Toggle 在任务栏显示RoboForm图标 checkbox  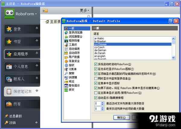point(96,69)
